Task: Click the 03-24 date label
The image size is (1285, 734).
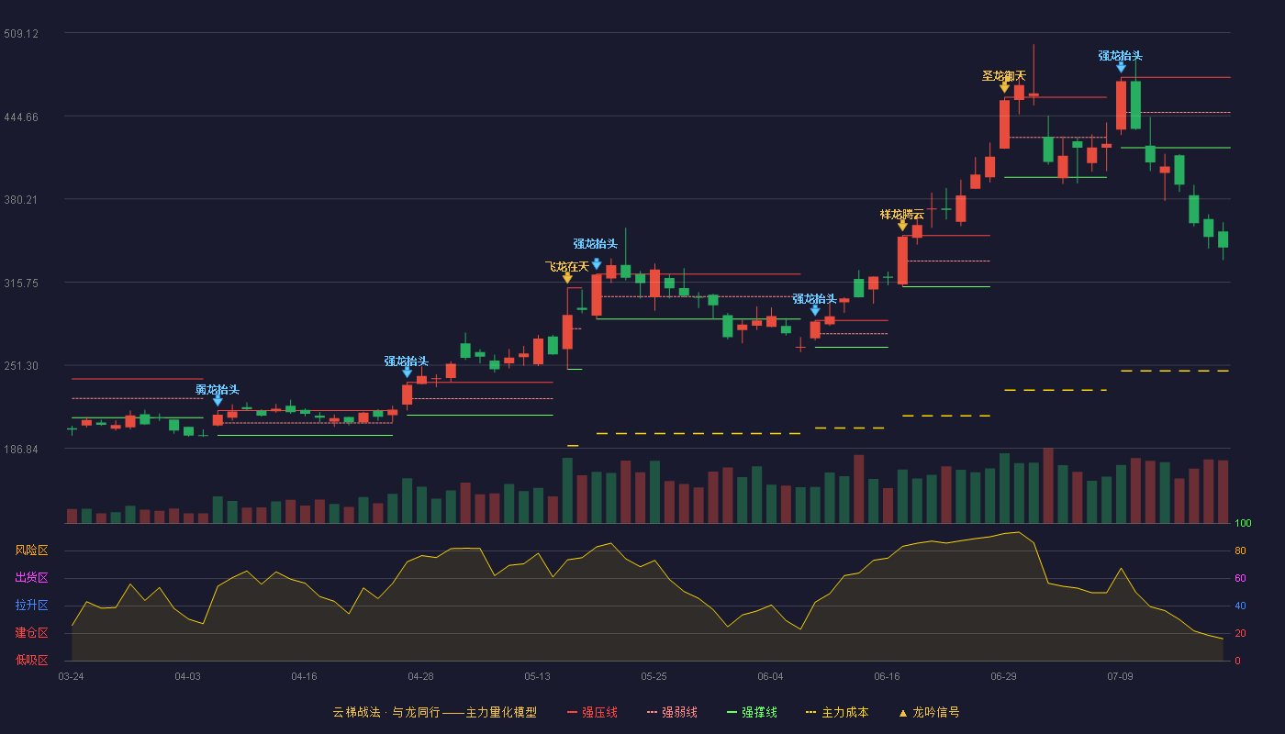Action: coord(72,676)
